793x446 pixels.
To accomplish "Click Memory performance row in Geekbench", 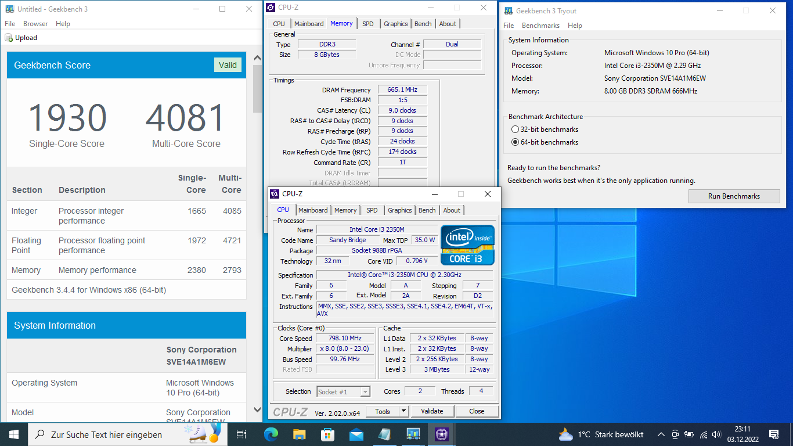I will click(127, 270).
